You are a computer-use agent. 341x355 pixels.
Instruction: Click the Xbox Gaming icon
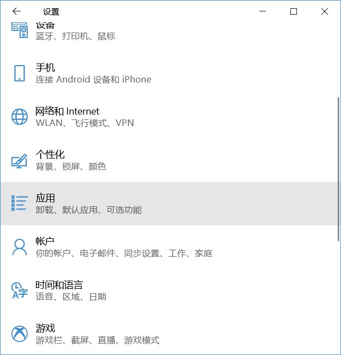[20, 334]
